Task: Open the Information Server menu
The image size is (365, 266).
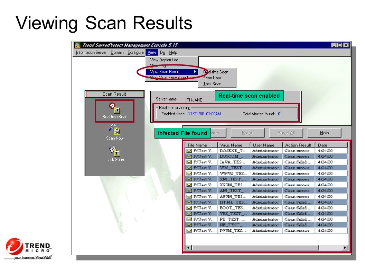Action: pos(91,53)
